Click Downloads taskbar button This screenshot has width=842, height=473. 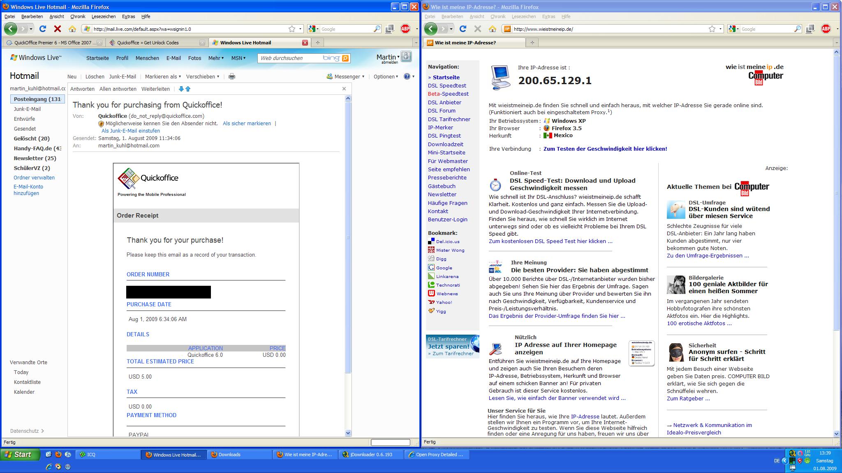(x=240, y=455)
